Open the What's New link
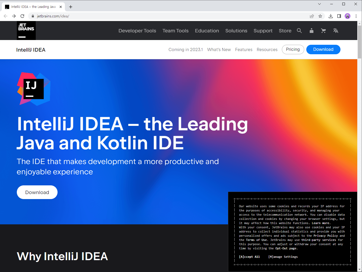 pyautogui.click(x=219, y=50)
